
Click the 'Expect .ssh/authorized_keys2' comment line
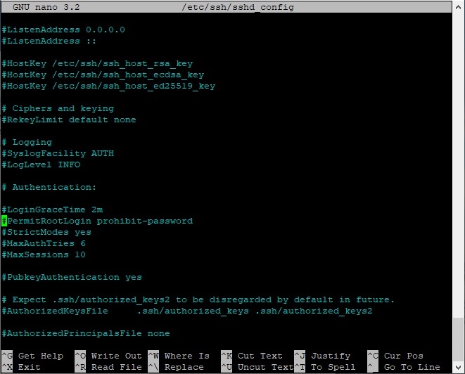198,300
